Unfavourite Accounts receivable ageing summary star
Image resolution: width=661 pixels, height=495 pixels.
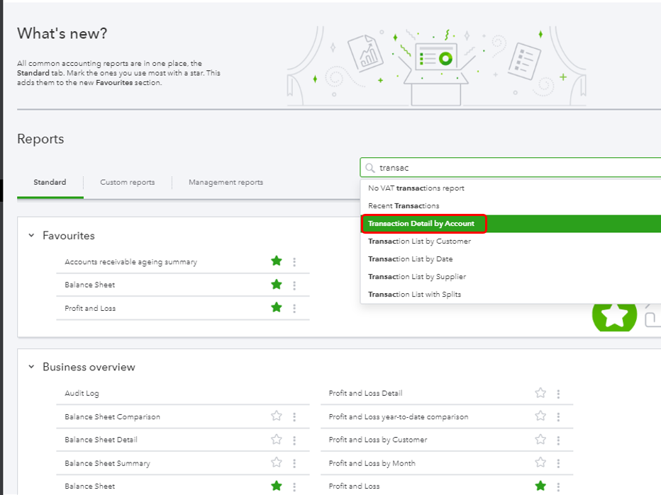click(x=277, y=261)
